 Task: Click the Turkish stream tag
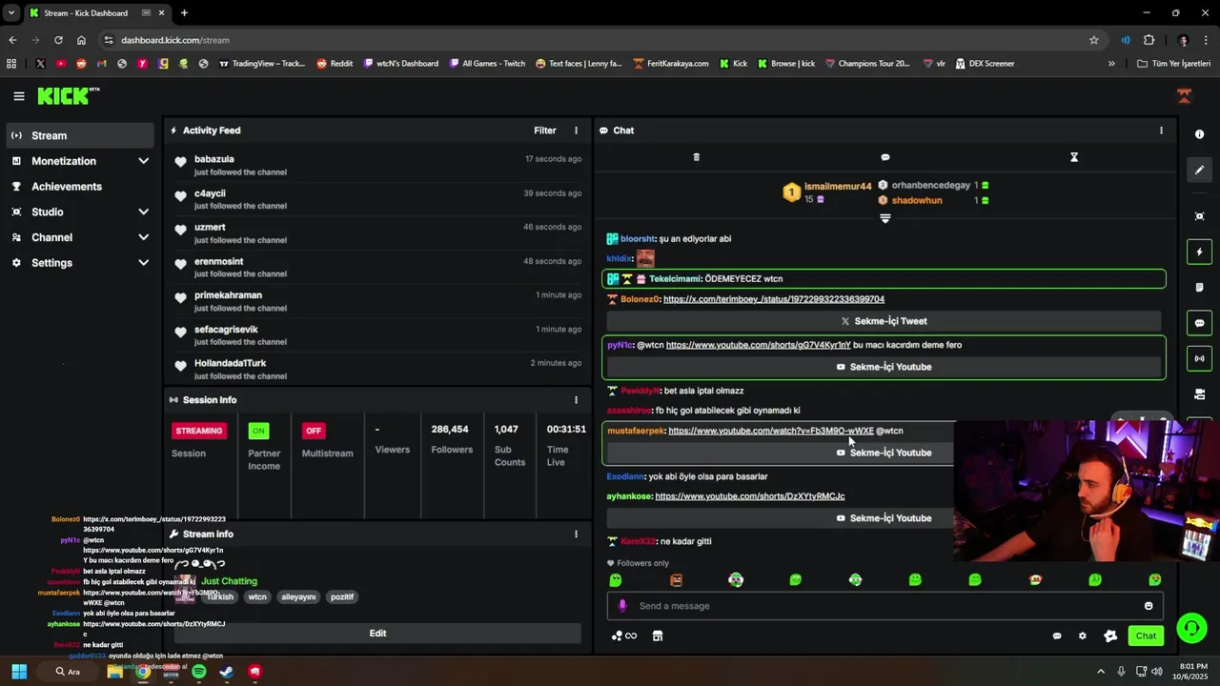pos(220,597)
